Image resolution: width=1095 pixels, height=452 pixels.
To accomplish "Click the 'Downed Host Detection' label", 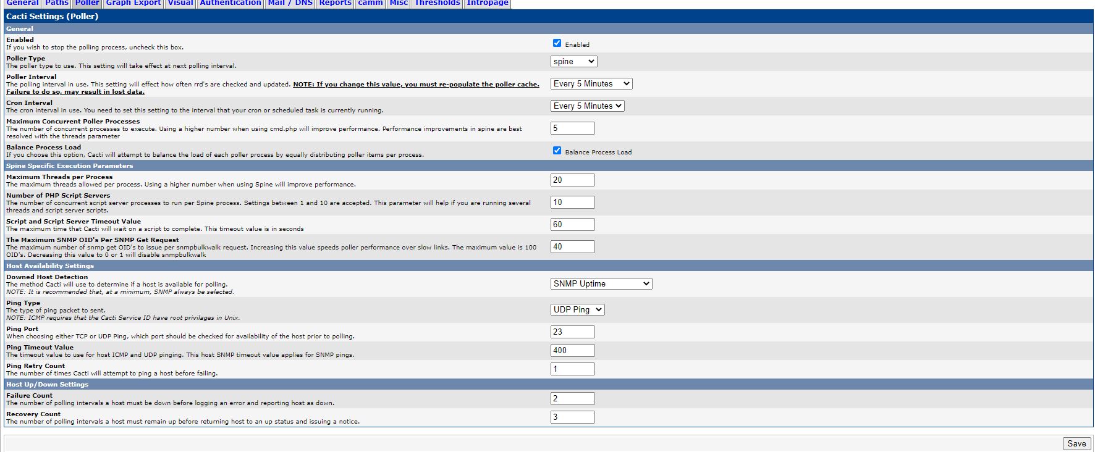I will click(x=47, y=277).
